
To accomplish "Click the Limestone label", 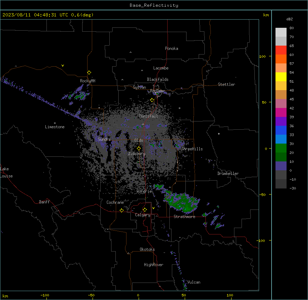I will (55, 127).
